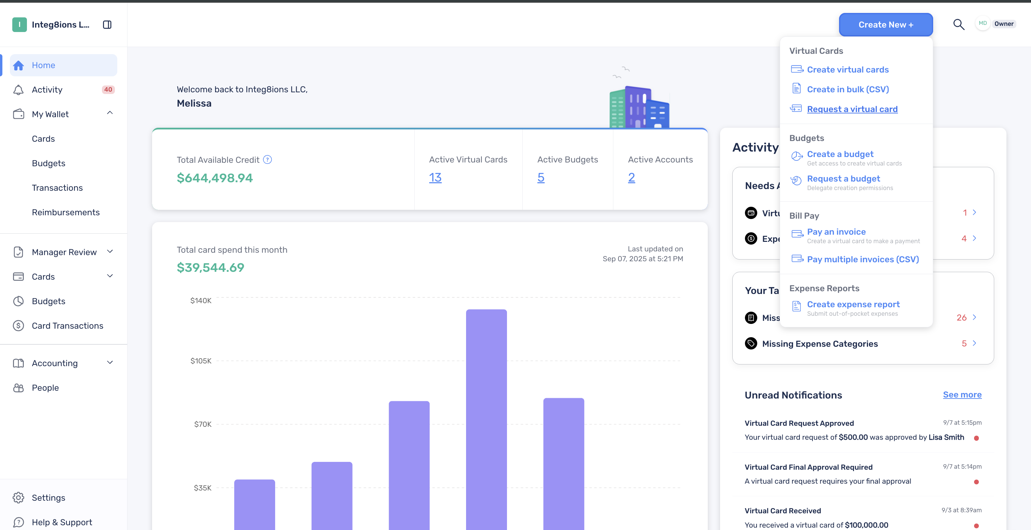Viewport: 1031px width, 530px height.
Task: Open the search magnifier icon
Action: (x=959, y=25)
